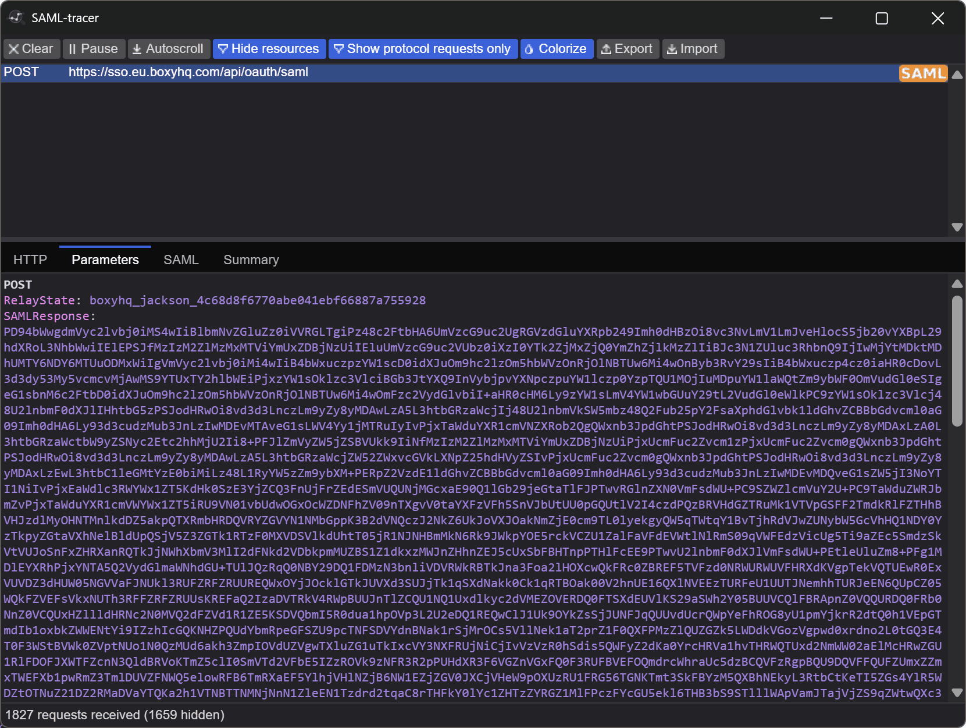Click request list scroll up arrow
The height and width of the screenshot is (728, 966).
click(957, 74)
